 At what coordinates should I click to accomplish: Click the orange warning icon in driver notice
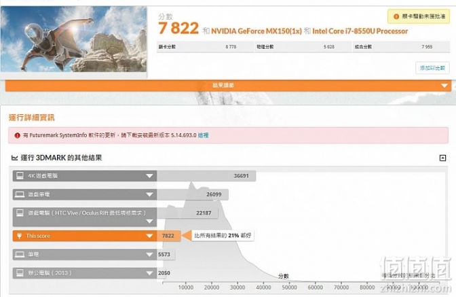pos(396,16)
